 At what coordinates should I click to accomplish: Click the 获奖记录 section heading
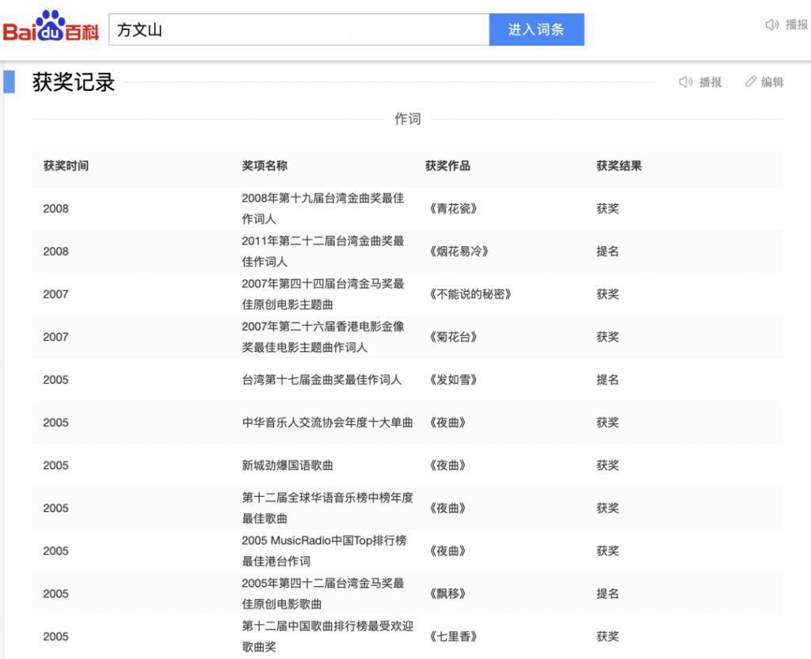click(74, 82)
